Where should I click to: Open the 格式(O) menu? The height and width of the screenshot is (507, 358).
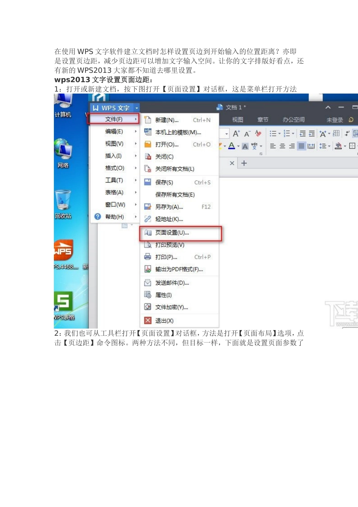click(114, 168)
